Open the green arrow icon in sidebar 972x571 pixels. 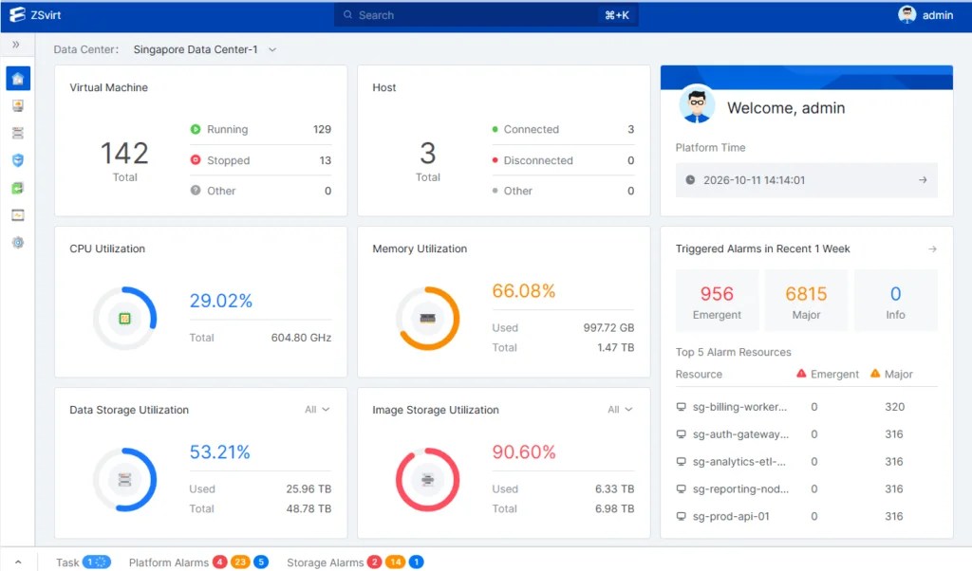pos(18,188)
